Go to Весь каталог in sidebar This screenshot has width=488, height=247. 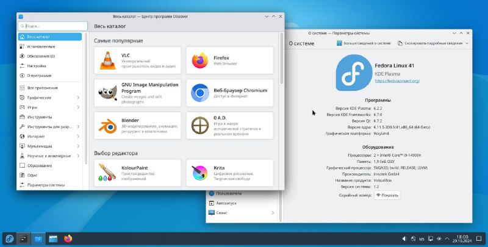pyautogui.click(x=50, y=37)
